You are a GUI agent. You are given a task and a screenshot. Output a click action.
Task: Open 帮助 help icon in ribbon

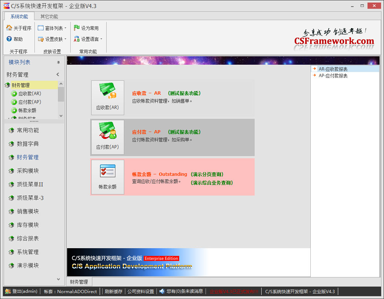click(9, 39)
